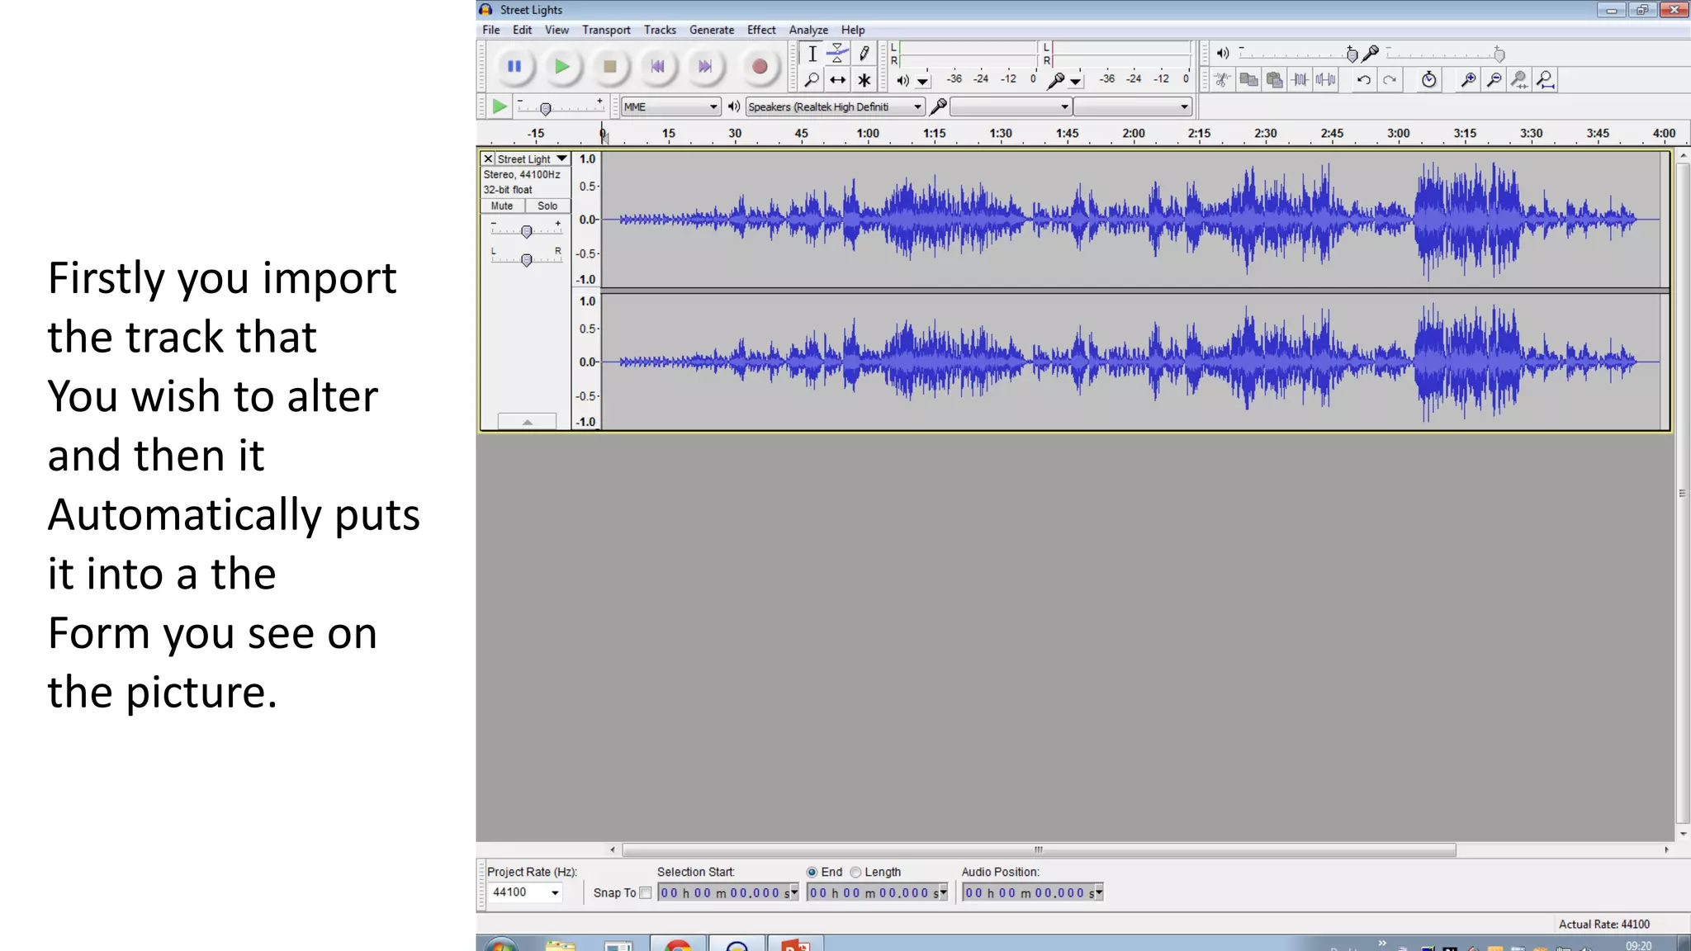The height and width of the screenshot is (951, 1691).
Task: Close the Street Light track with X
Action: (488, 158)
